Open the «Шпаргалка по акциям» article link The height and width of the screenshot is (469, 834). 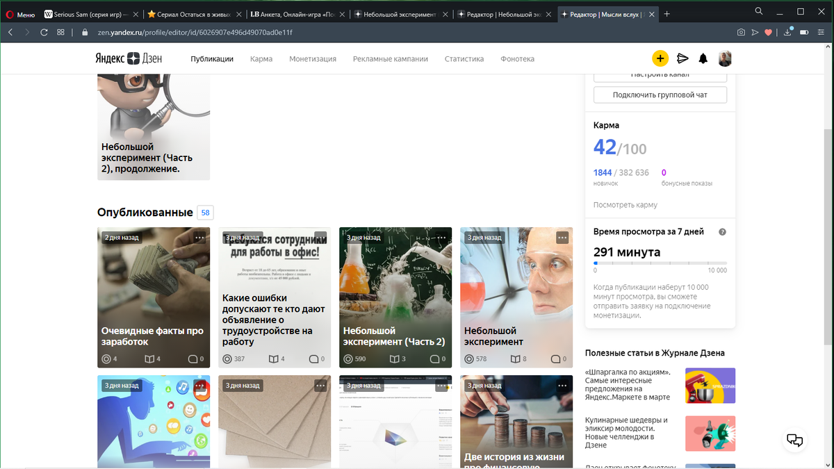coord(628,385)
